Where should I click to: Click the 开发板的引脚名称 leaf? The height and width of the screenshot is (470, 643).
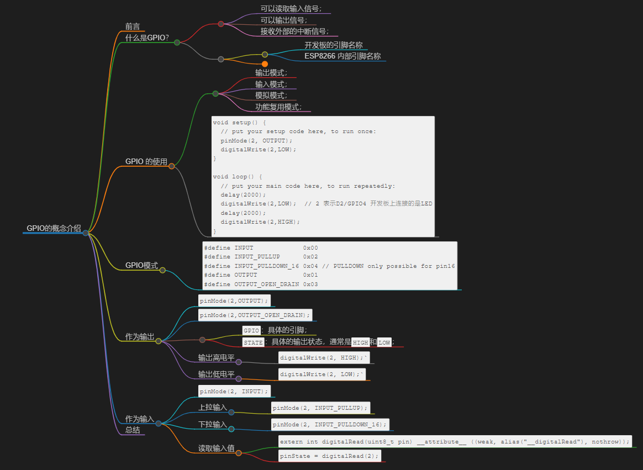click(x=334, y=45)
